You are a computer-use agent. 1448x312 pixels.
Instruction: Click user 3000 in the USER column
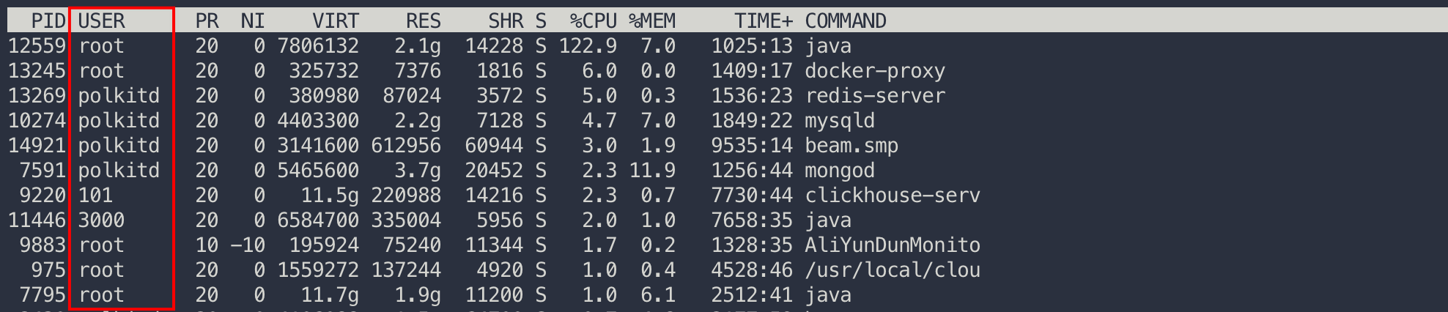101,220
